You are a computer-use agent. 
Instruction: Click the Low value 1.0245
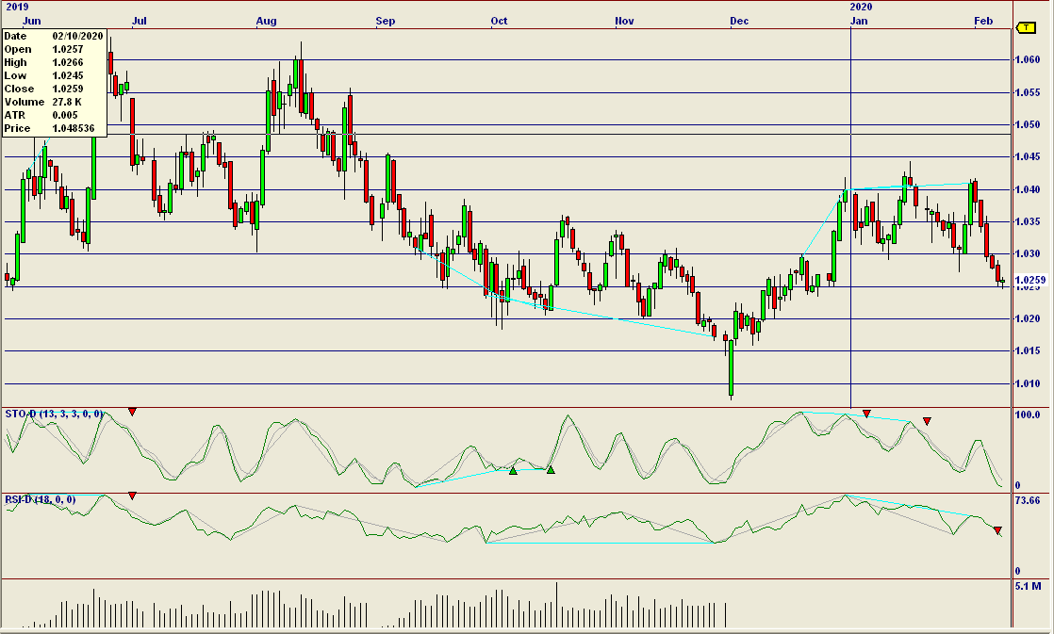point(68,76)
